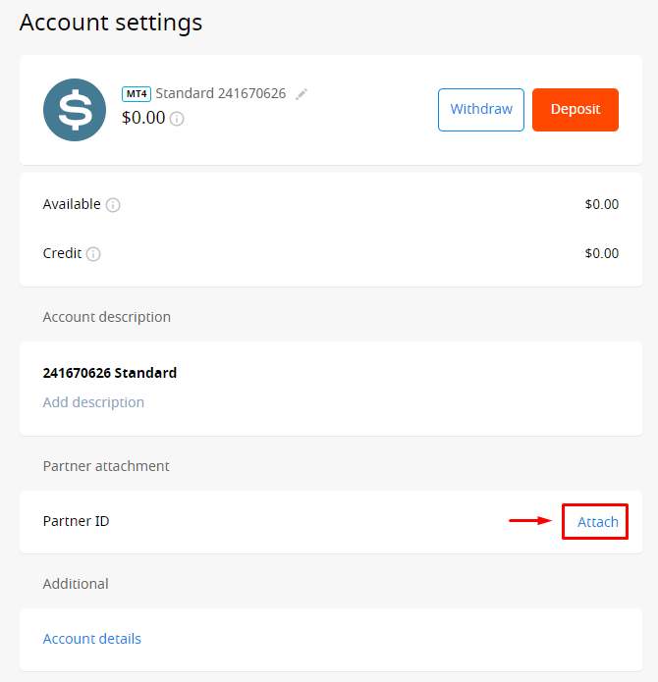
Task: Click the info icon beside Available
Action: coord(113,205)
